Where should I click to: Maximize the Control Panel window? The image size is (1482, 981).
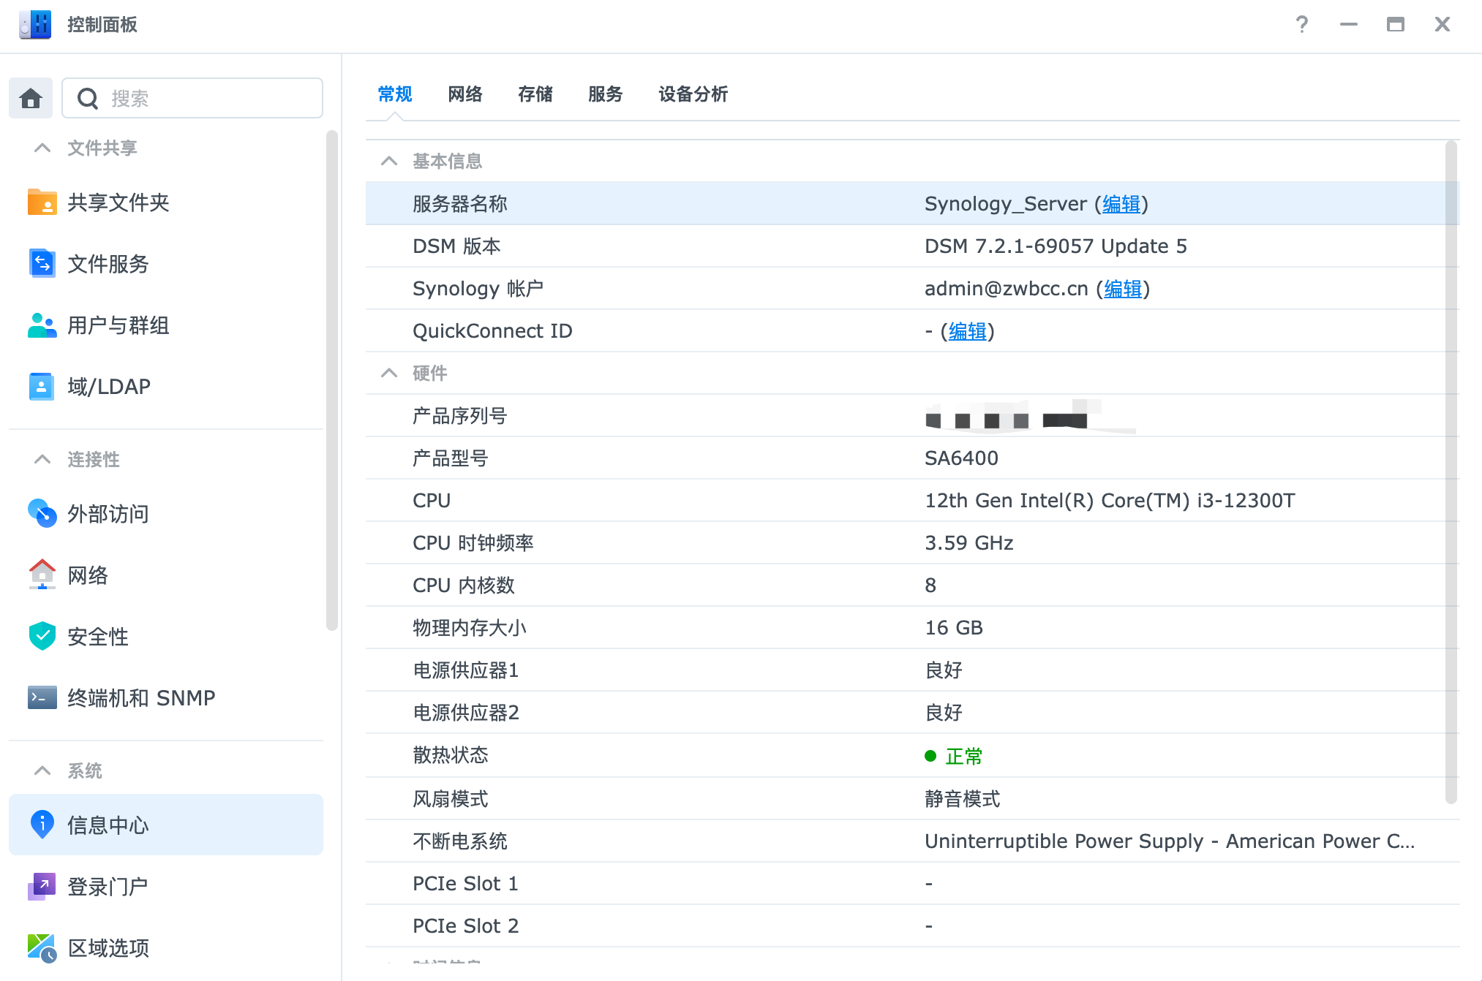pos(1396,25)
